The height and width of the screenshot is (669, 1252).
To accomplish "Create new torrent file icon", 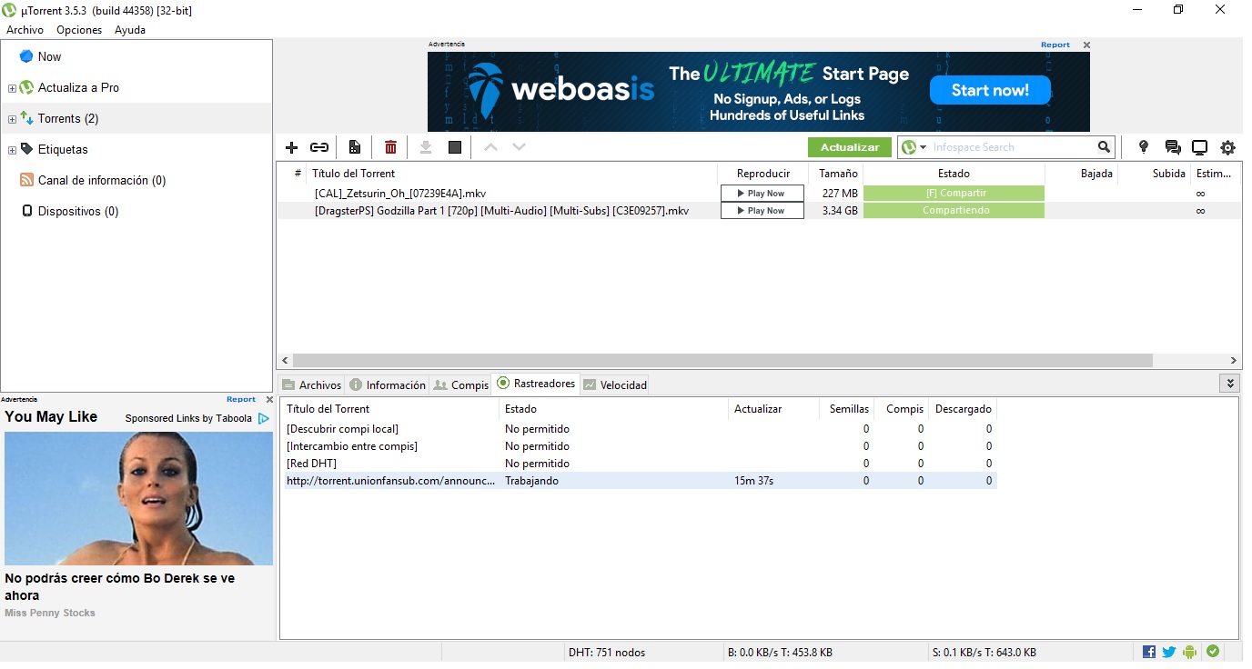I will (355, 147).
